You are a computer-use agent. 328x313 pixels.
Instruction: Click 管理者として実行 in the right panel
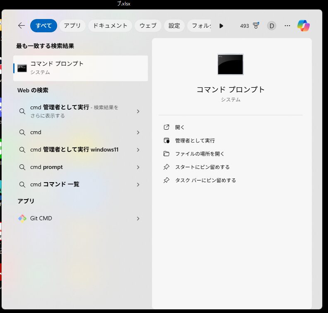tap(195, 140)
